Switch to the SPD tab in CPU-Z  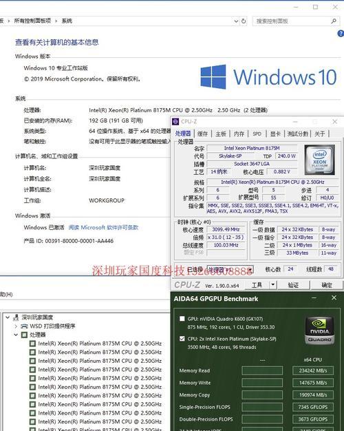pyautogui.click(x=257, y=134)
